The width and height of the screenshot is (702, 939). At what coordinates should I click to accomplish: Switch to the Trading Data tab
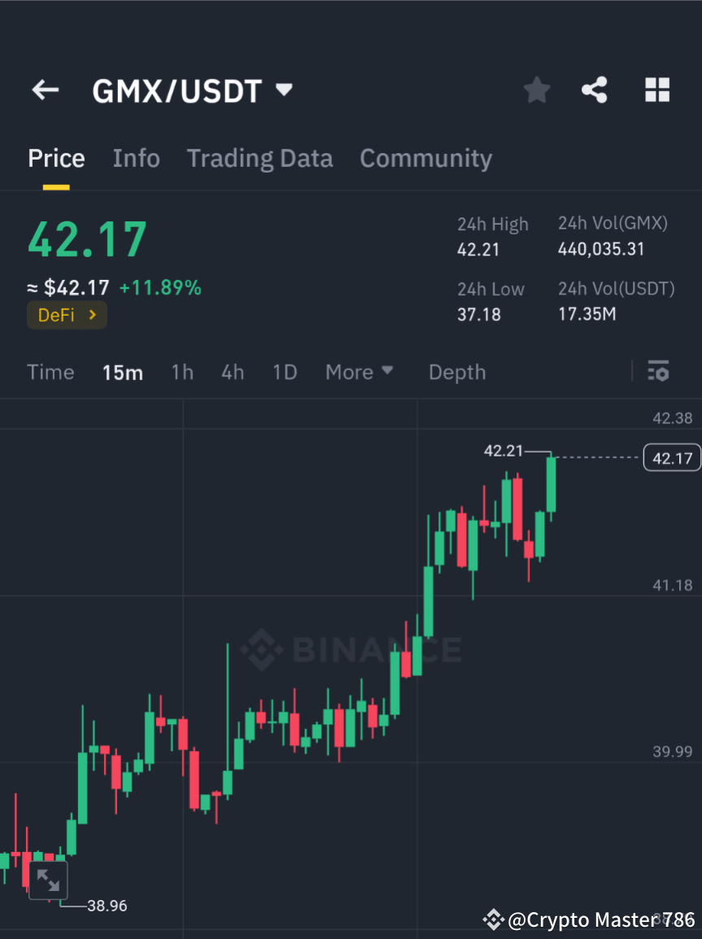point(259,158)
